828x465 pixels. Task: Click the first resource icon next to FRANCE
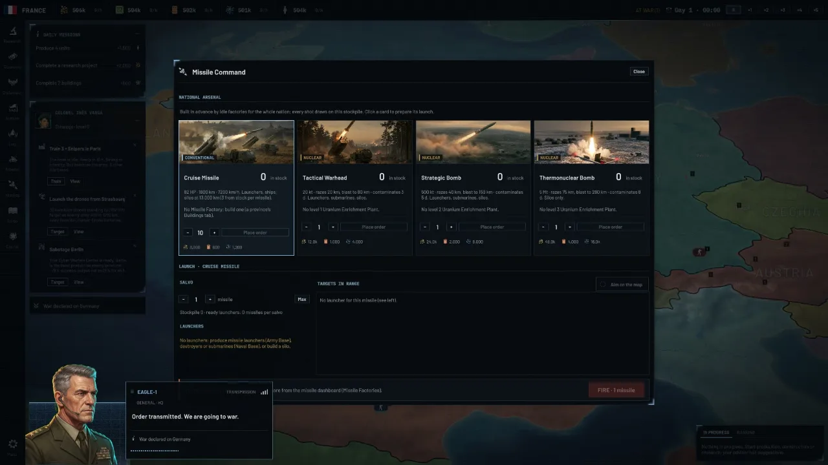(63, 10)
